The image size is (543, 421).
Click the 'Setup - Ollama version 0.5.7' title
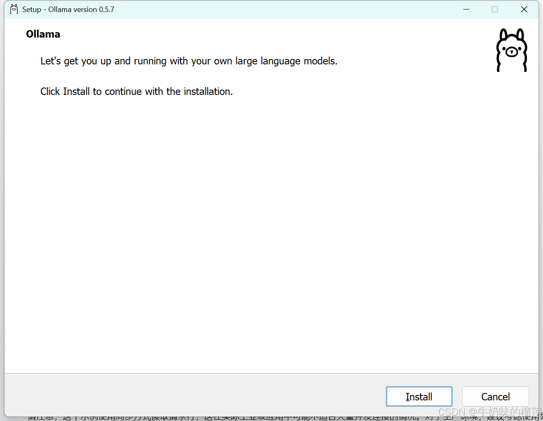68,9
